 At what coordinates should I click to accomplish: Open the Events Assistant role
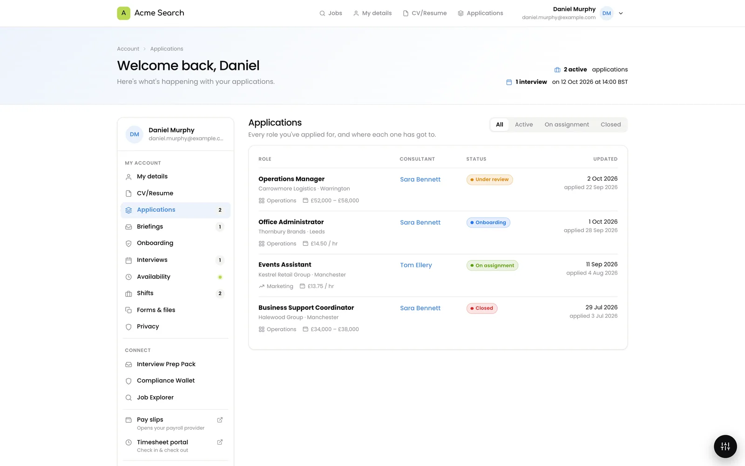[285, 265]
